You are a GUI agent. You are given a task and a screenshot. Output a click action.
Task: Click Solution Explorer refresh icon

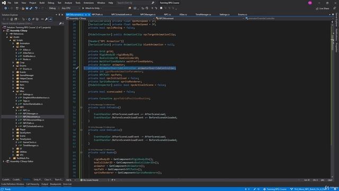coord(29,19)
